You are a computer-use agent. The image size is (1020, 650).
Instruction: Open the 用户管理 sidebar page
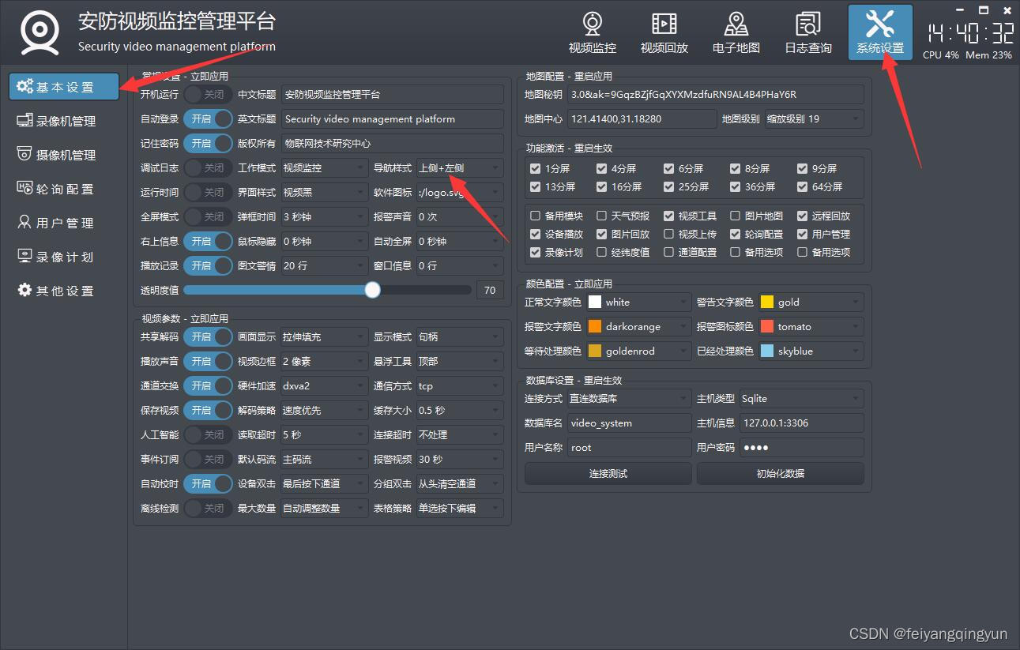pos(64,223)
